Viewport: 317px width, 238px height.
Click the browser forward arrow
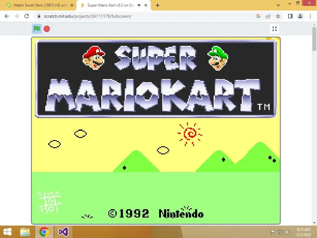point(17,16)
